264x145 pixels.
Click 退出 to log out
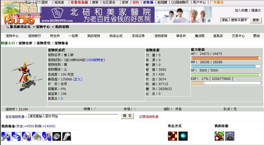pos(28,2)
